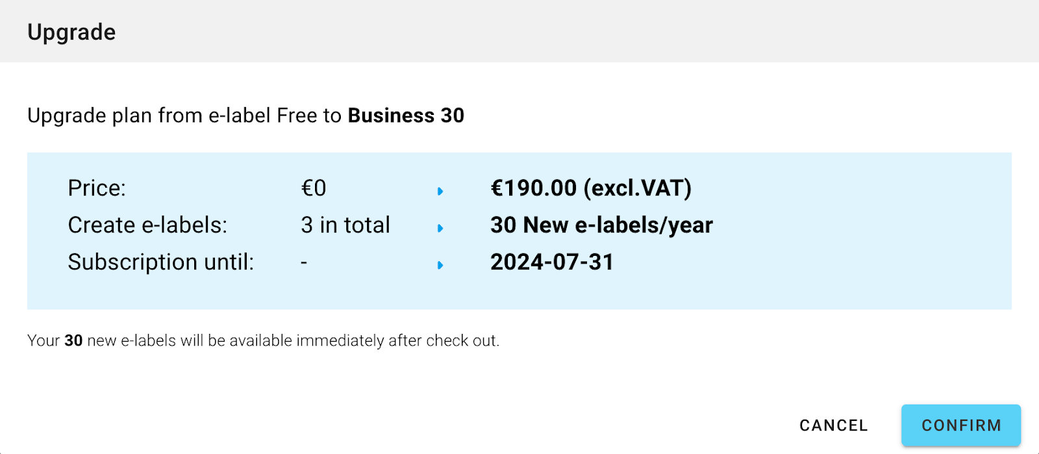Click the €190.00 (excl.VAT) price text
The width and height of the screenshot is (1039, 454).
click(x=592, y=189)
